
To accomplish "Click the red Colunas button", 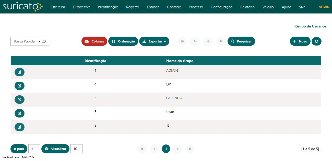I will [x=94, y=41].
